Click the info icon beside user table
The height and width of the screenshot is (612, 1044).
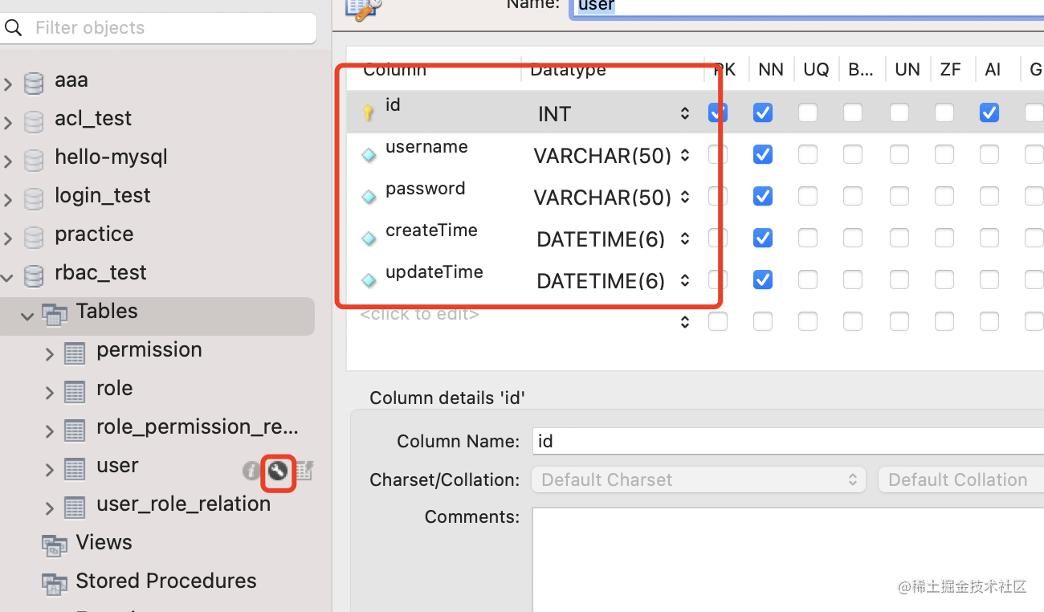coord(251,471)
